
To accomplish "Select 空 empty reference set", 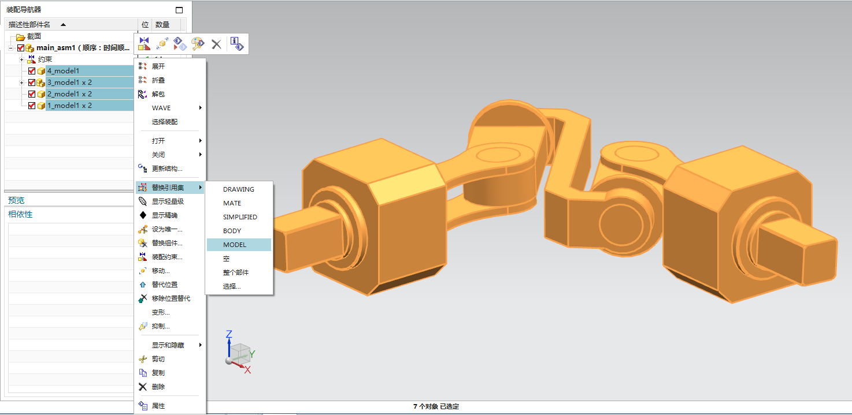I will [239, 259].
